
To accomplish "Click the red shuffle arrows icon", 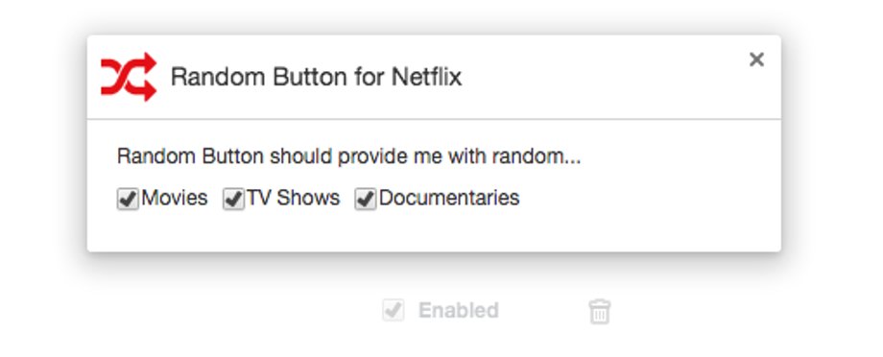I will [x=129, y=77].
